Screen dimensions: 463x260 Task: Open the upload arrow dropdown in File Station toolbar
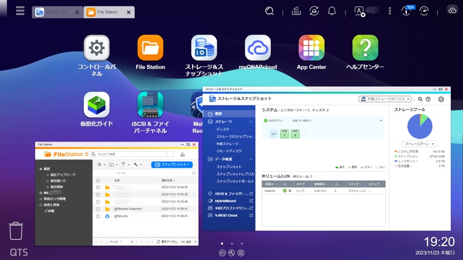[125, 165]
